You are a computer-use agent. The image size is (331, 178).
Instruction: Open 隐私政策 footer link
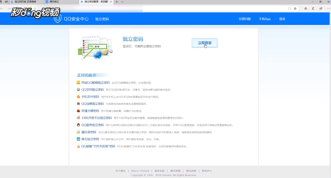click(191, 171)
